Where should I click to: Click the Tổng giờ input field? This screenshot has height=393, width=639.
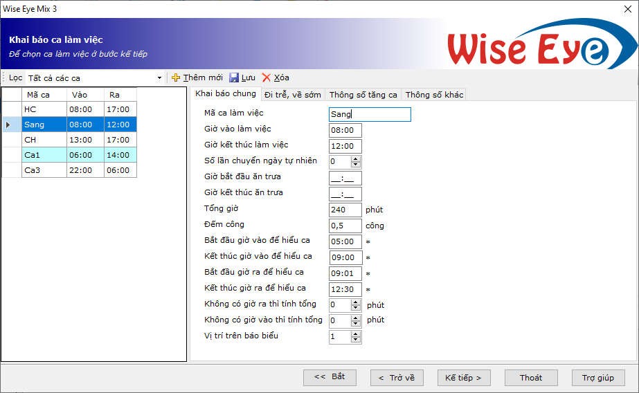click(x=345, y=210)
